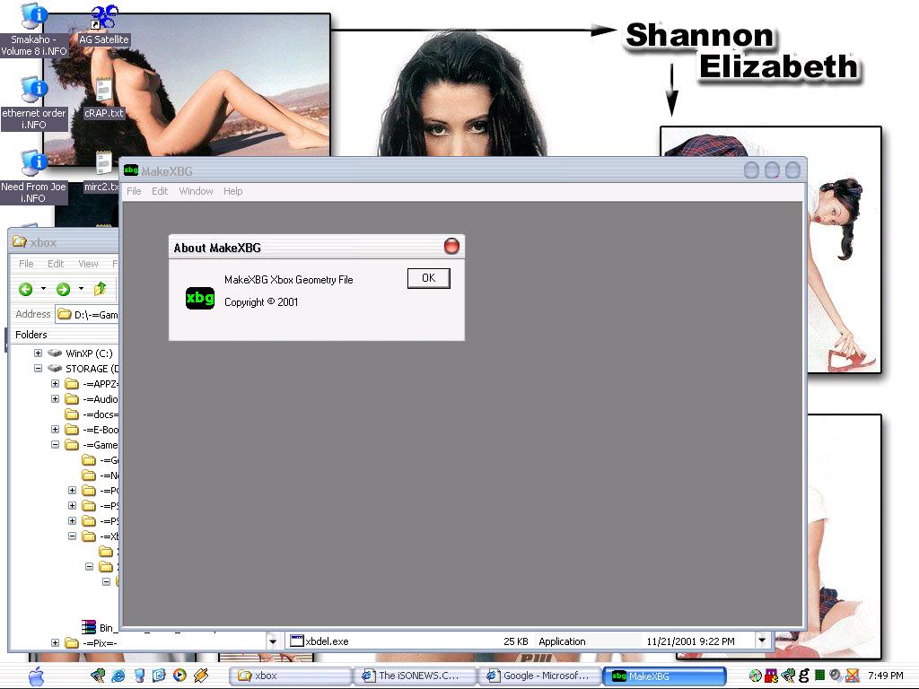The height and width of the screenshot is (689, 919).
Task: Open Smakaho - Volume 8 i.NFO desktop icon
Action: [x=34, y=30]
